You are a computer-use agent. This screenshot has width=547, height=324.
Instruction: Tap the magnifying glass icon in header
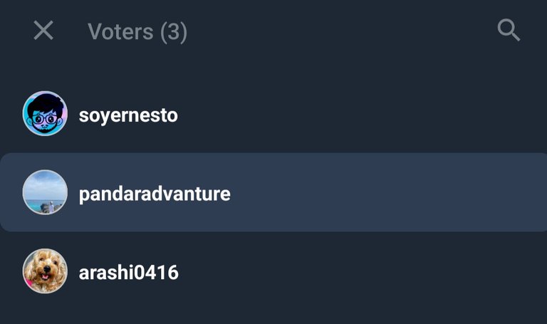(x=509, y=31)
